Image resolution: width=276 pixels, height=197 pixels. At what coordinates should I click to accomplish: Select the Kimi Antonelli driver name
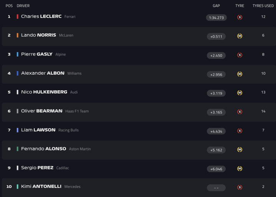pos(41,187)
